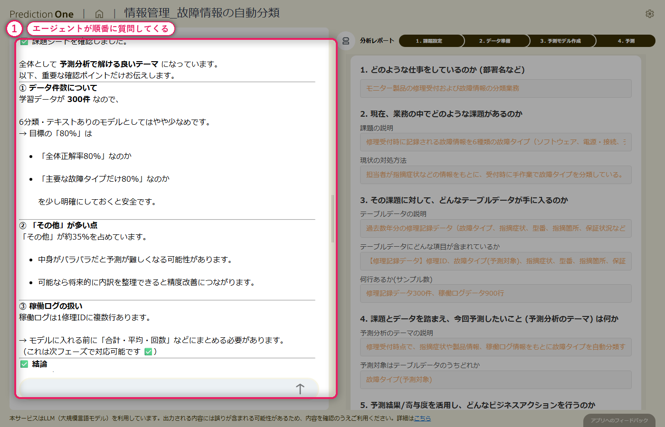Select the 2. データ準備 step tab
Screen dimensions: 665x427
coord(495,41)
